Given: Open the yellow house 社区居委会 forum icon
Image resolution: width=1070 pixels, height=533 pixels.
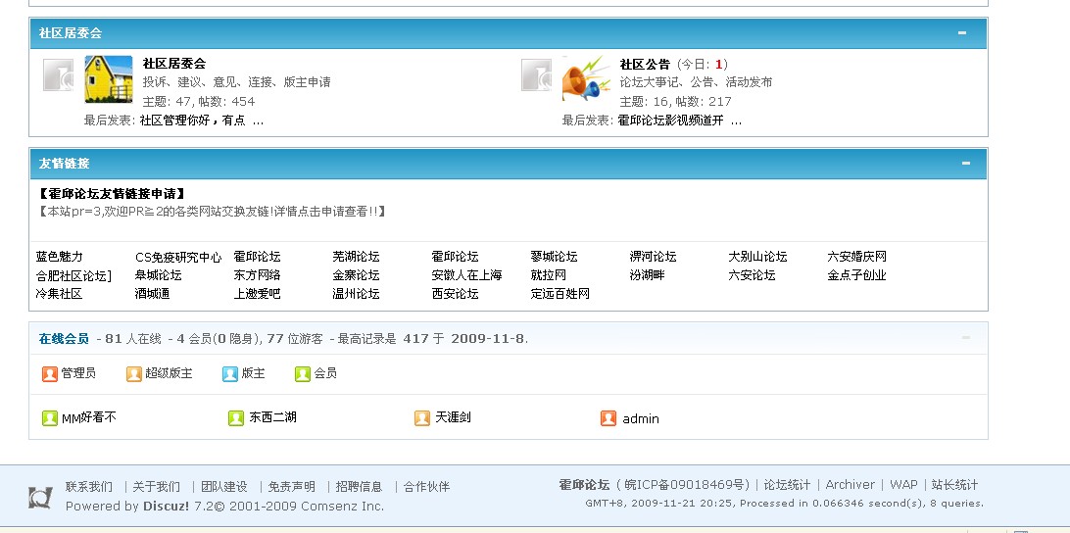Looking at the screenshot, I should pyautogui.click(x=109, y=79).
